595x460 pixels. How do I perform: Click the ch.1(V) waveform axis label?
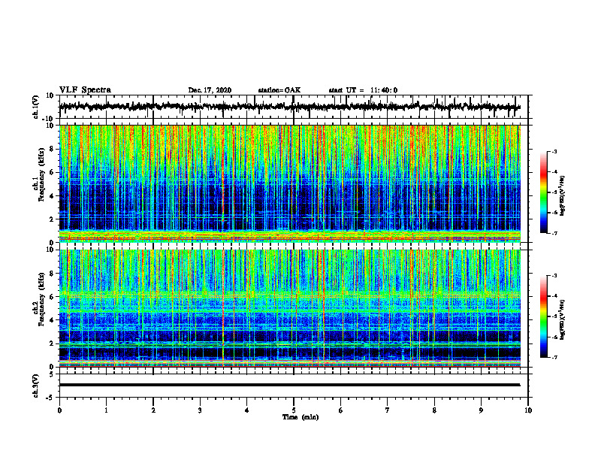[36, 107]
